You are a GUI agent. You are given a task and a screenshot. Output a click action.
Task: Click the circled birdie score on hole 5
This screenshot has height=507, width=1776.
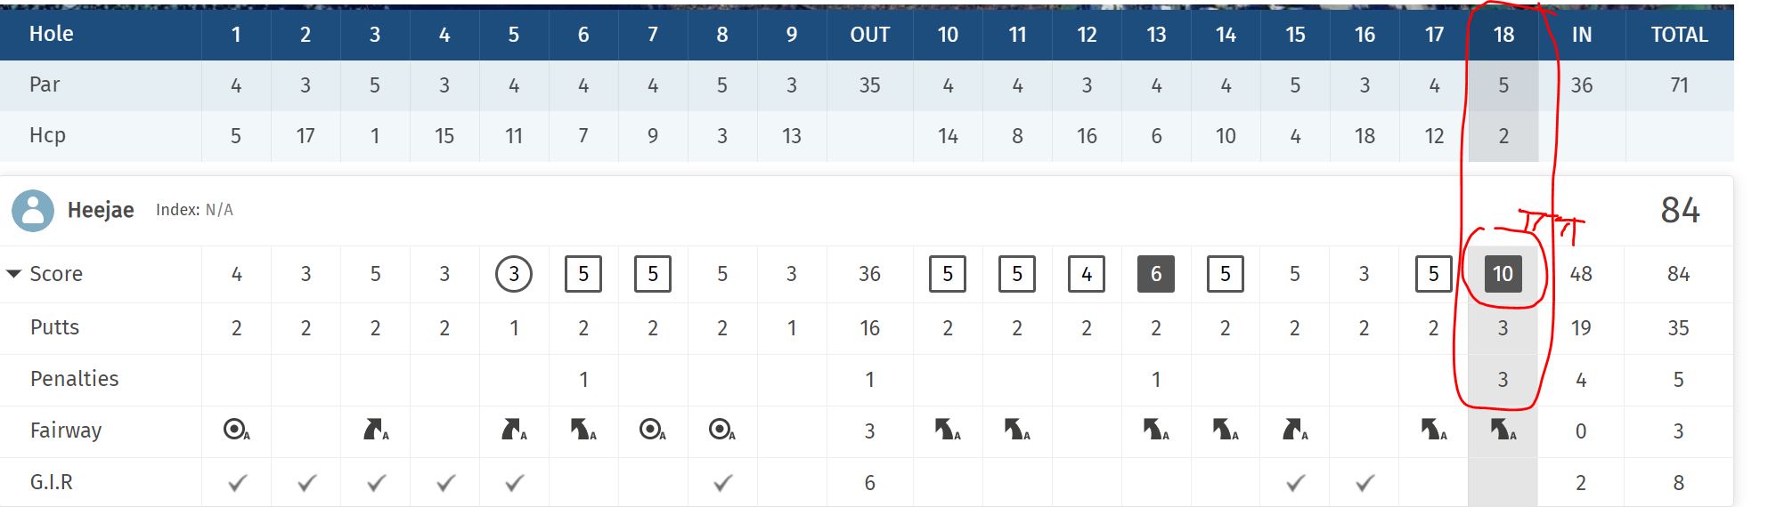[x=514, y=274]
